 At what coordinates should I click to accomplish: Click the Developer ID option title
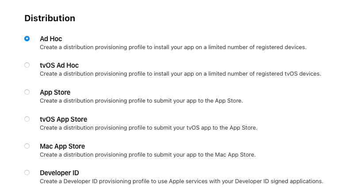click(x=60, y=173)
